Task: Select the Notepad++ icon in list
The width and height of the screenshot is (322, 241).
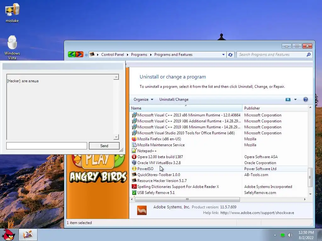Action: pyautogui.click(x=134, y=151)
